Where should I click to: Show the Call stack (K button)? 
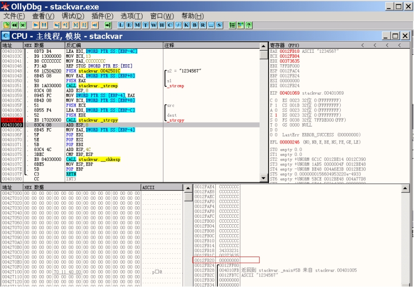pyautogui.click(x=180, y=25)
